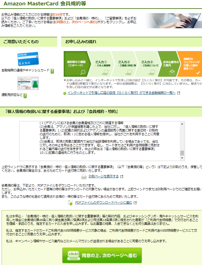Click the header photo of hands typing

[173, 21]
